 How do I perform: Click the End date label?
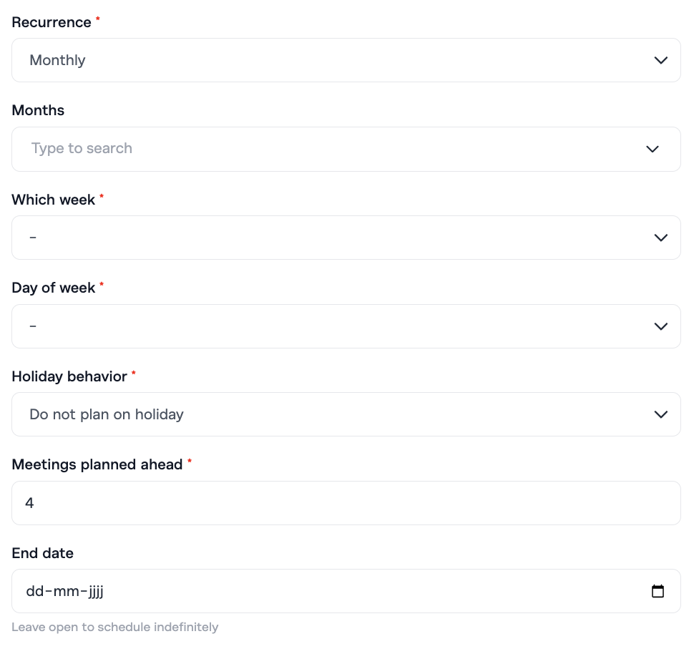tap(42, 553)
